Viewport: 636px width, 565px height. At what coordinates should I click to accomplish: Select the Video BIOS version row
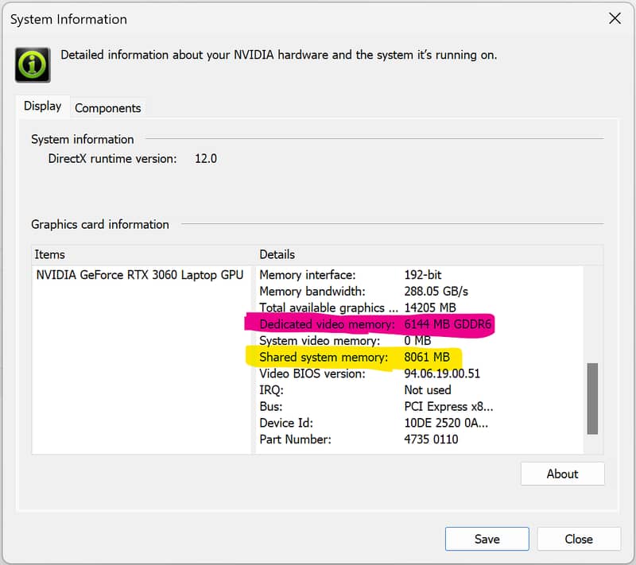(314, 373)
